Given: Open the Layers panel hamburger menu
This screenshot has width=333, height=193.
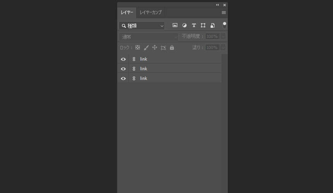Looking at the screenshot, I should (x=223, y=12).
